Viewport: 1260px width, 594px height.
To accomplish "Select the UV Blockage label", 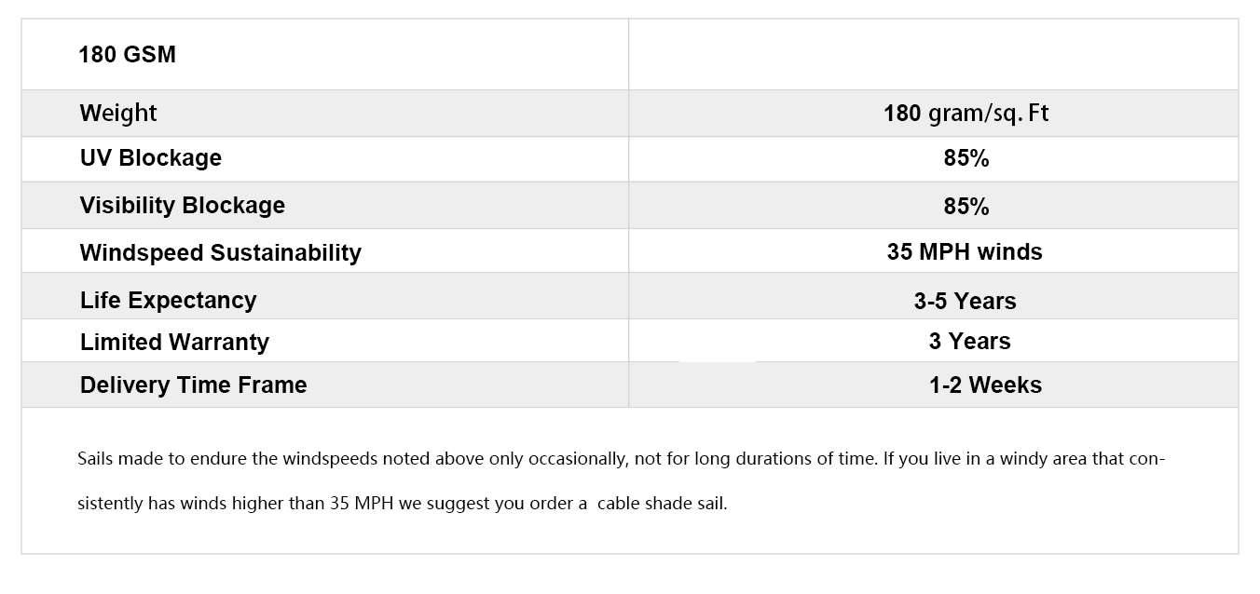I will point(150,158).
